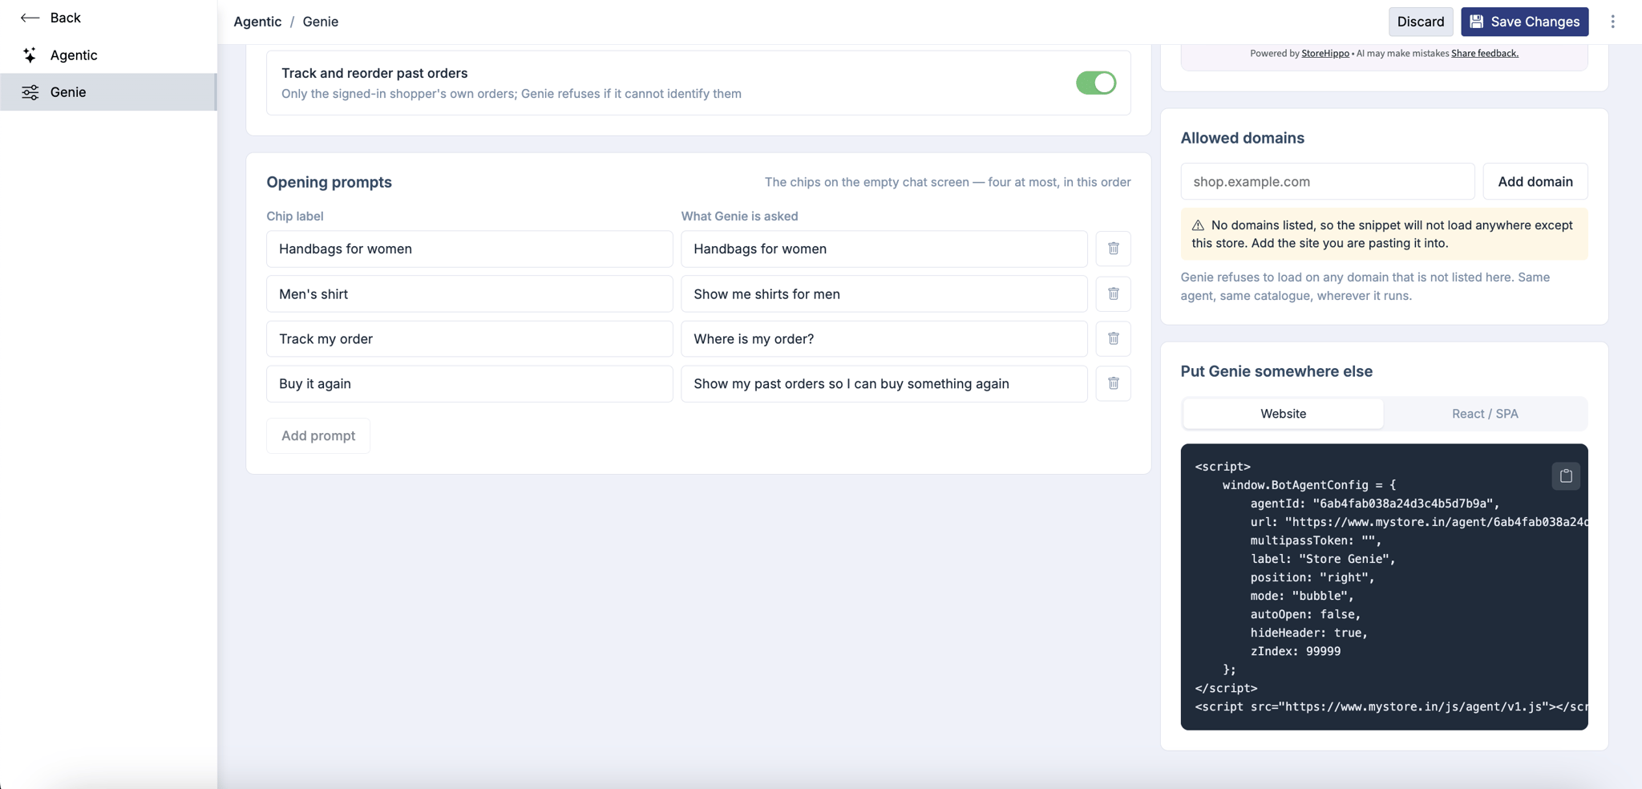
Task: Delete the Handbags for women prompt
Action: (1113, 249)
